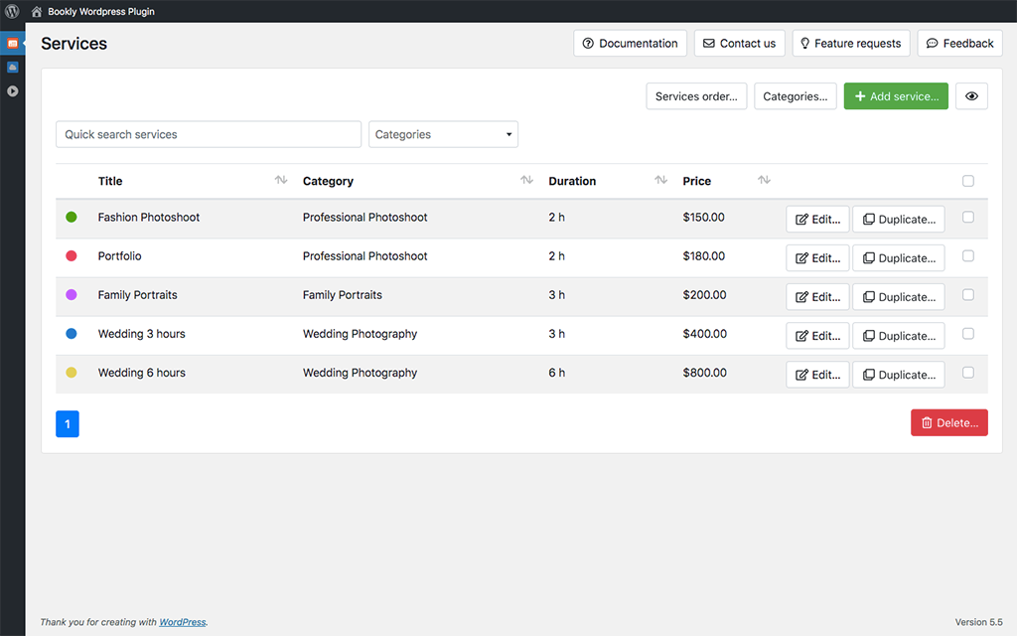Open the Feedback dialog
The image size is (1017, 636).
[x=960, y=43]
